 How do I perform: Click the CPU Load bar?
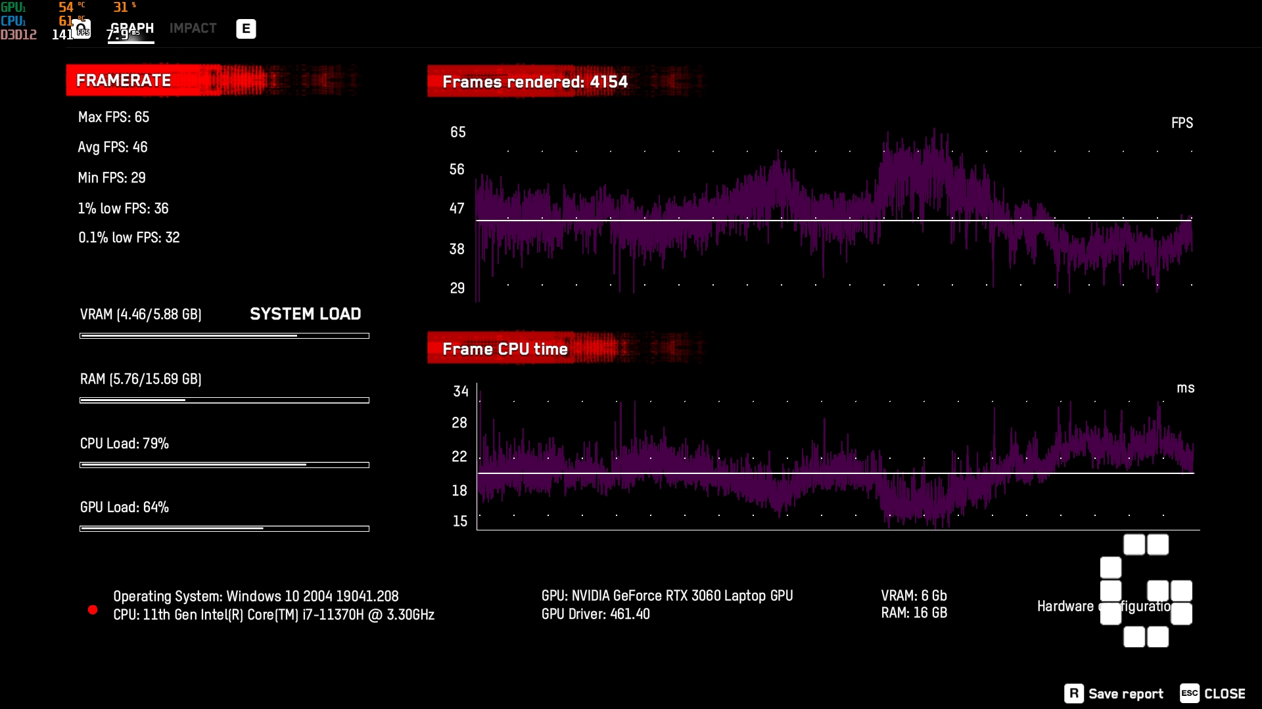click(x=224, y=465)
